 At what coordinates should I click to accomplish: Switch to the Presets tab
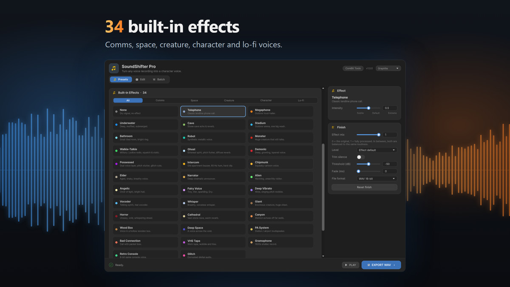121,80
